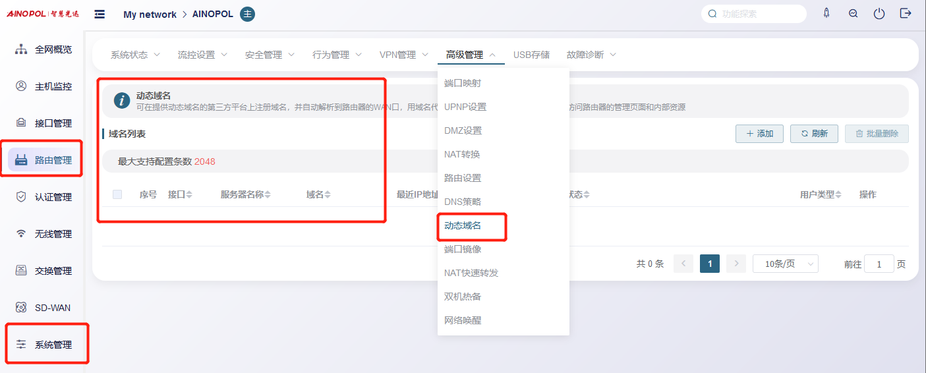Toggle the select-all checkbox in table header
Screen dimensions: 926x373
tap(117, 194)
